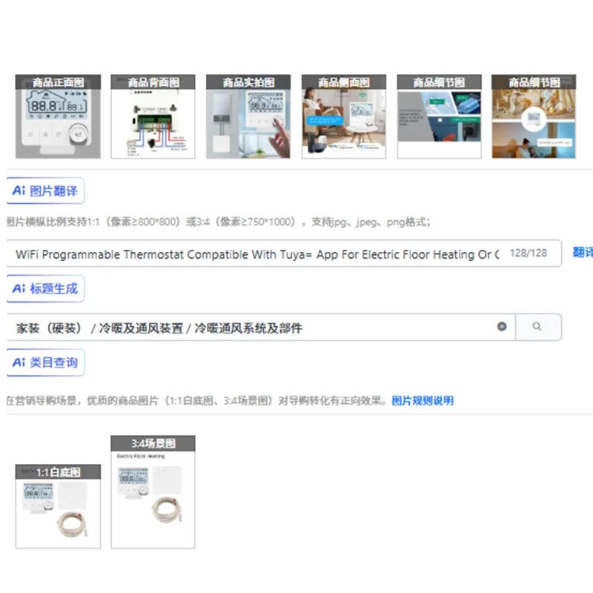Screen dimensions: 593x593
Task: Click the AI logo on 类目查询 button
Action: pos(19,362)
